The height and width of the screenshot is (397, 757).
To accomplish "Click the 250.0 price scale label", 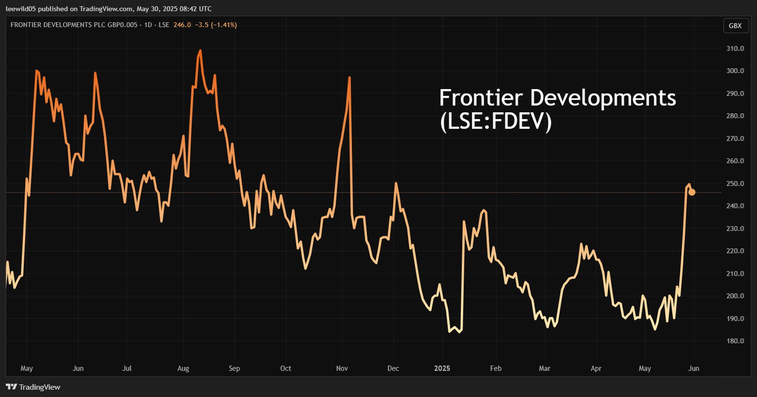I will pos(735,183).
